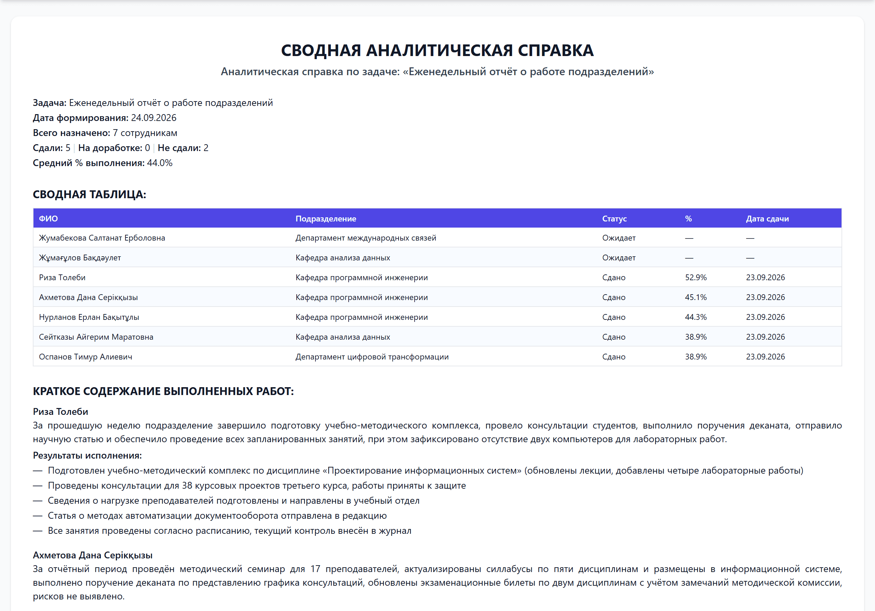Select Риза Толеби in the table
The width and height of the screenshot is (875, 611).
(62, 277)
